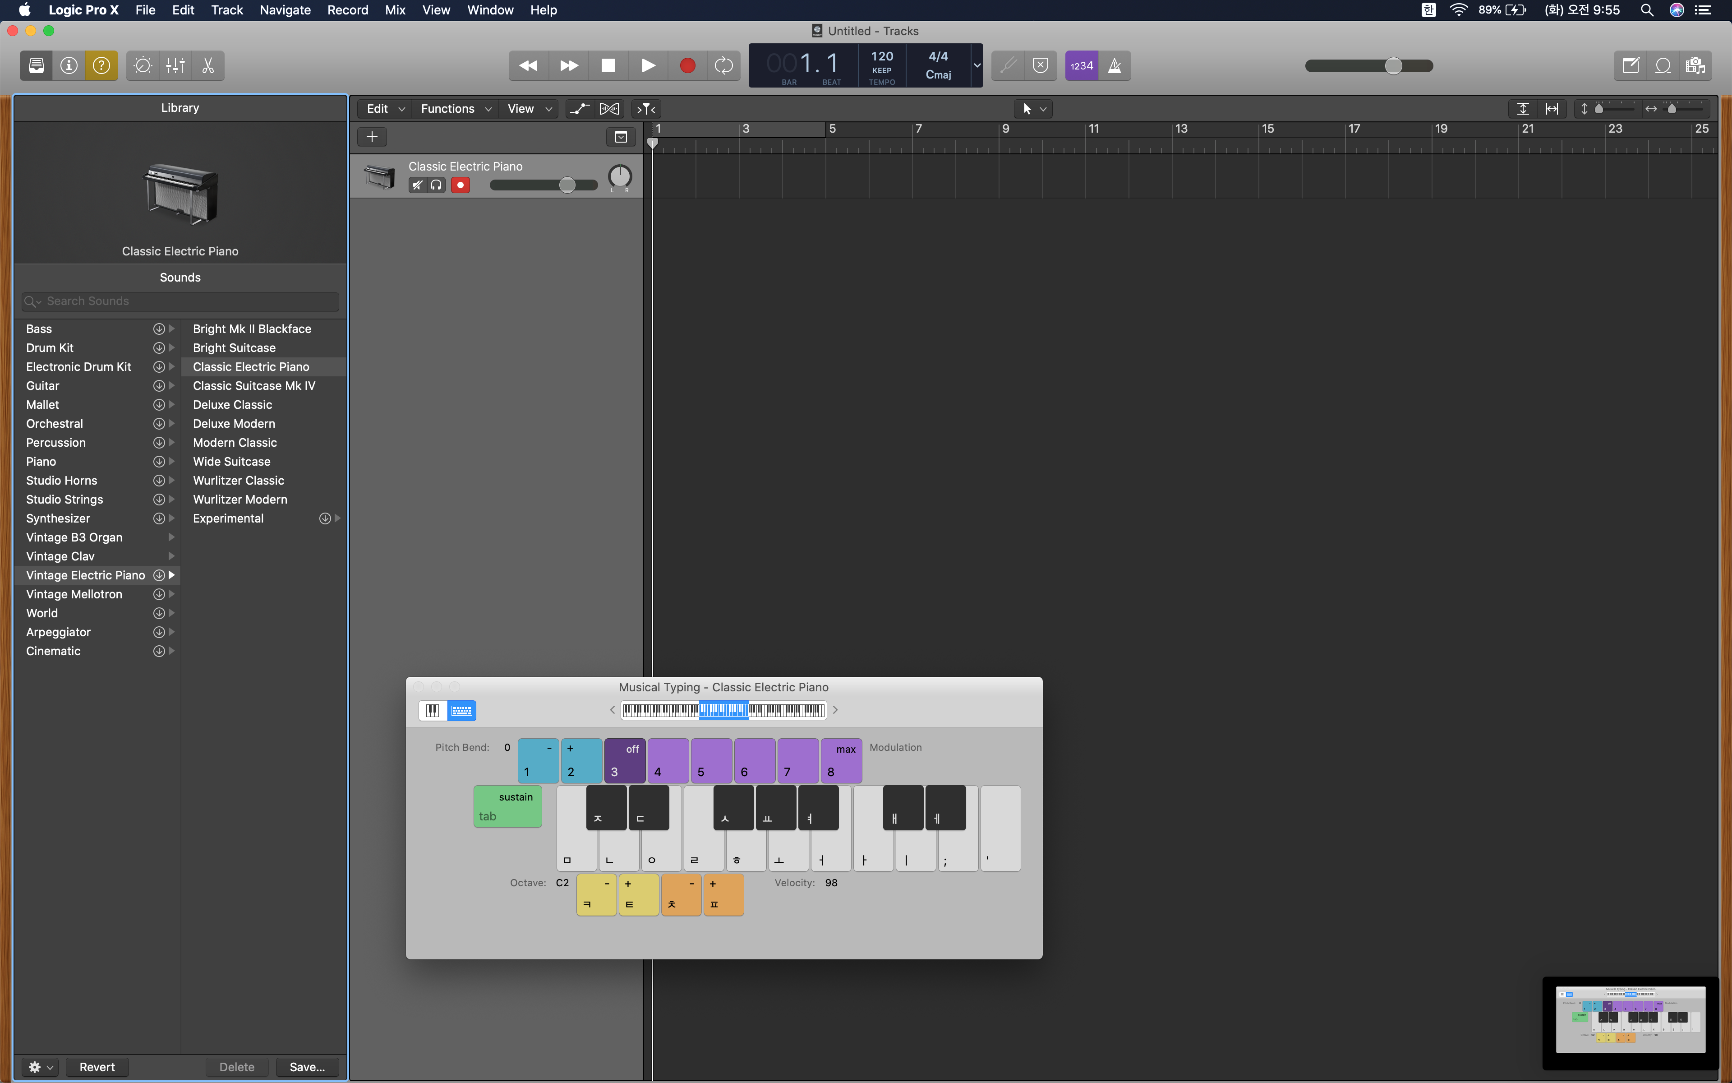Open the Scissors editors button
The width and height of the screenshot is (1732, 1083).
pyautogui.click(x=208, y=66)
